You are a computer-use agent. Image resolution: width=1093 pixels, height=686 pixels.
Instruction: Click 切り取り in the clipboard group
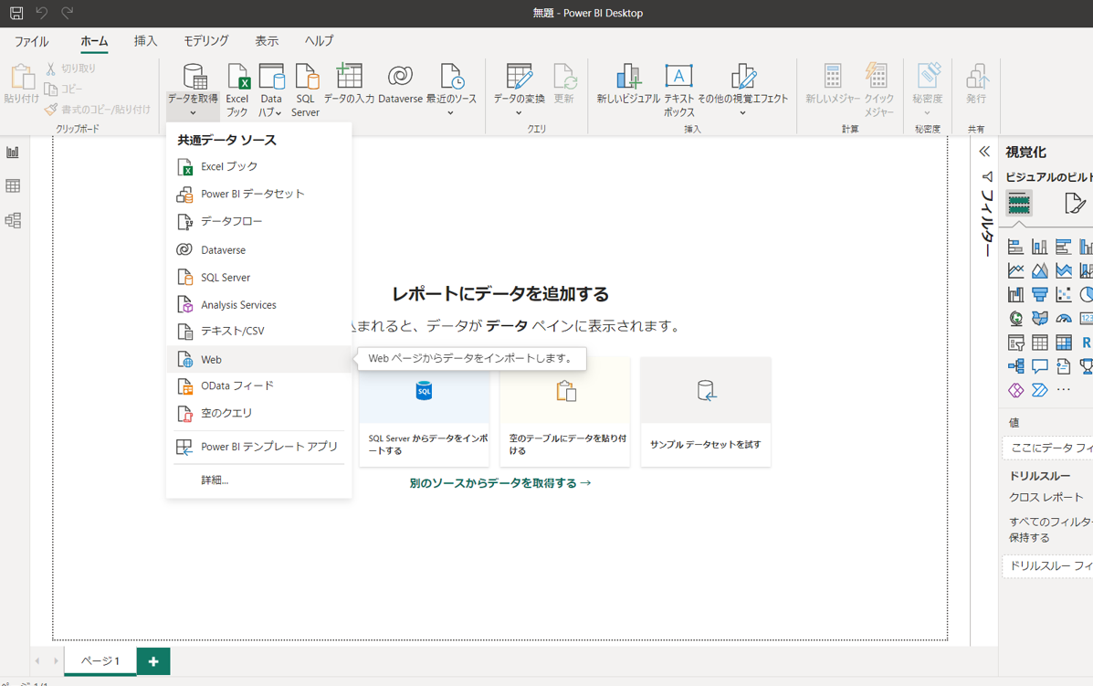71,69
